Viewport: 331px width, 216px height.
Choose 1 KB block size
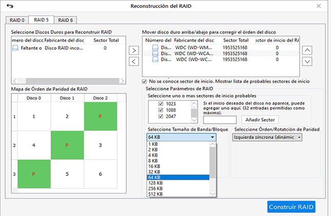(x=178, y=144)
